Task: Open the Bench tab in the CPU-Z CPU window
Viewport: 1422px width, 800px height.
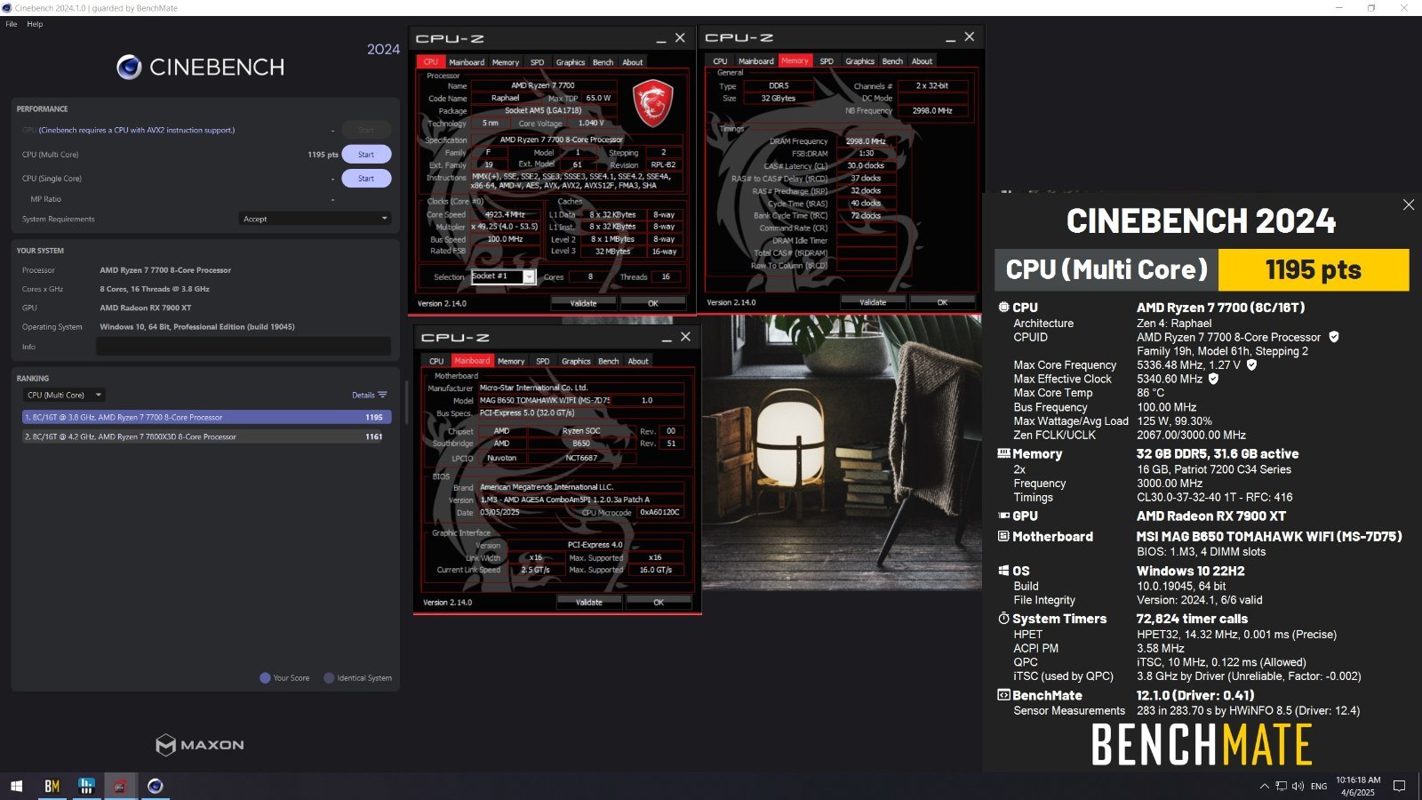Action: click(603, 62)
